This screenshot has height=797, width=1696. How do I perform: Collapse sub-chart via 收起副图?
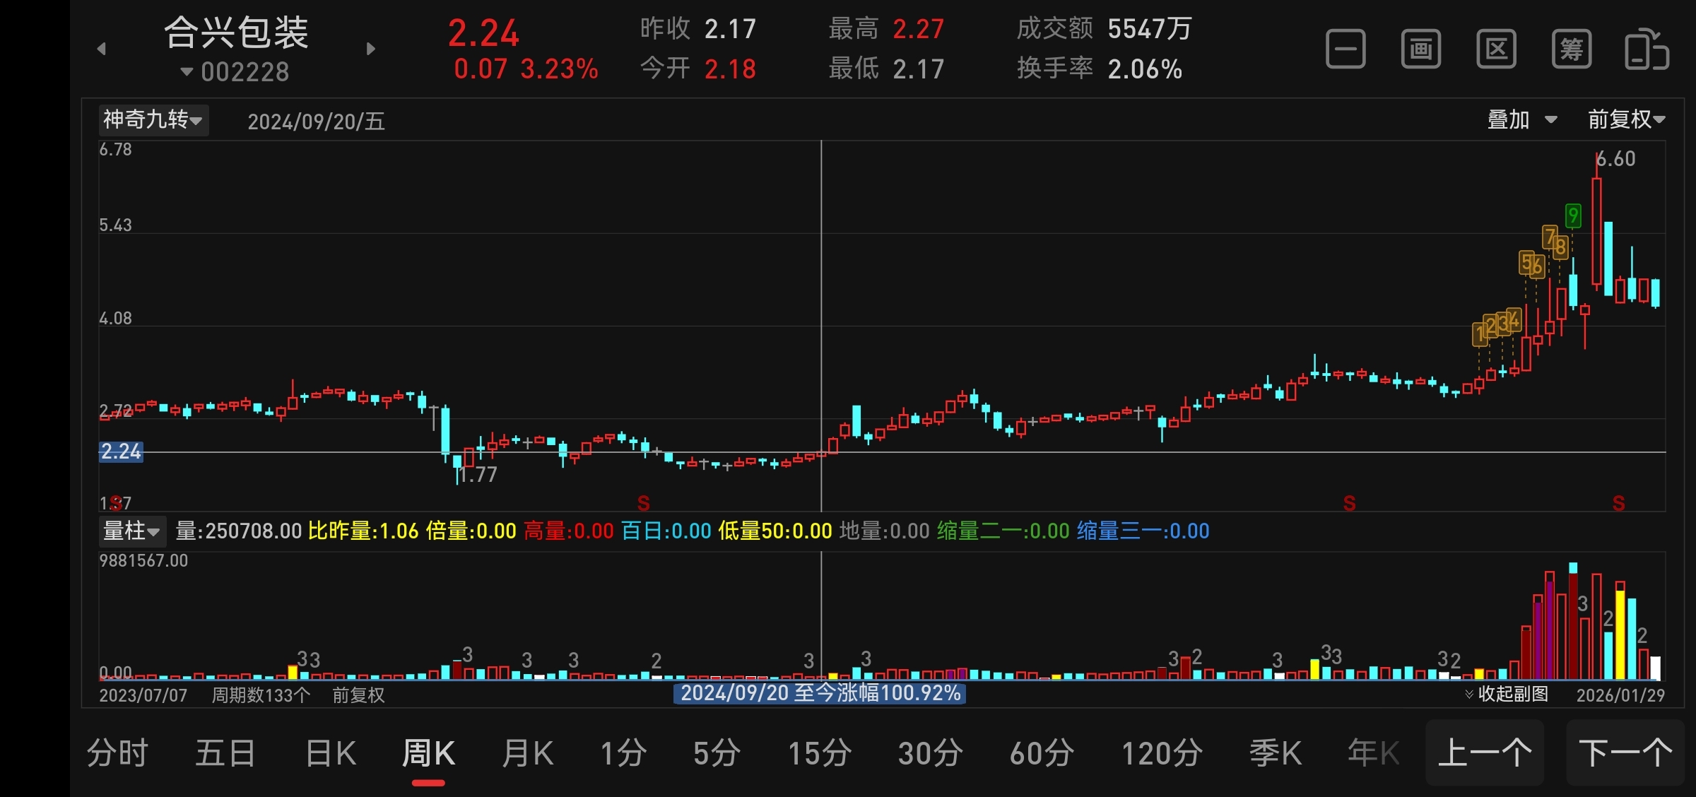pos(1507,694)
